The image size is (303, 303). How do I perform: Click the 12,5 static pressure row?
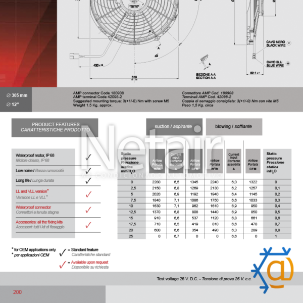(132, 212)
